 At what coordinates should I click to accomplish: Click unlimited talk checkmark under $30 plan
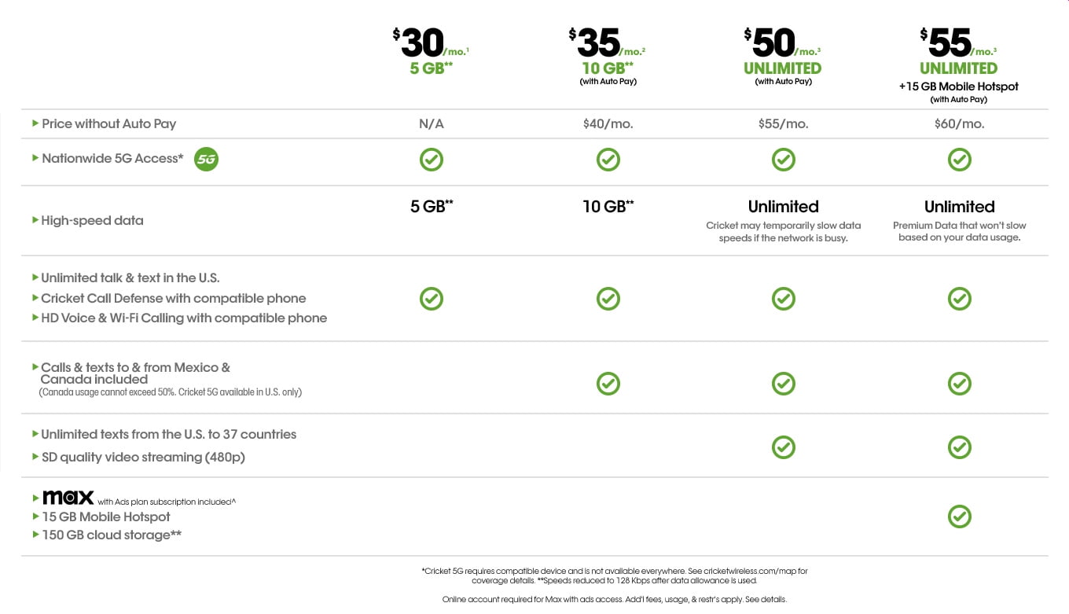point(431,299)
